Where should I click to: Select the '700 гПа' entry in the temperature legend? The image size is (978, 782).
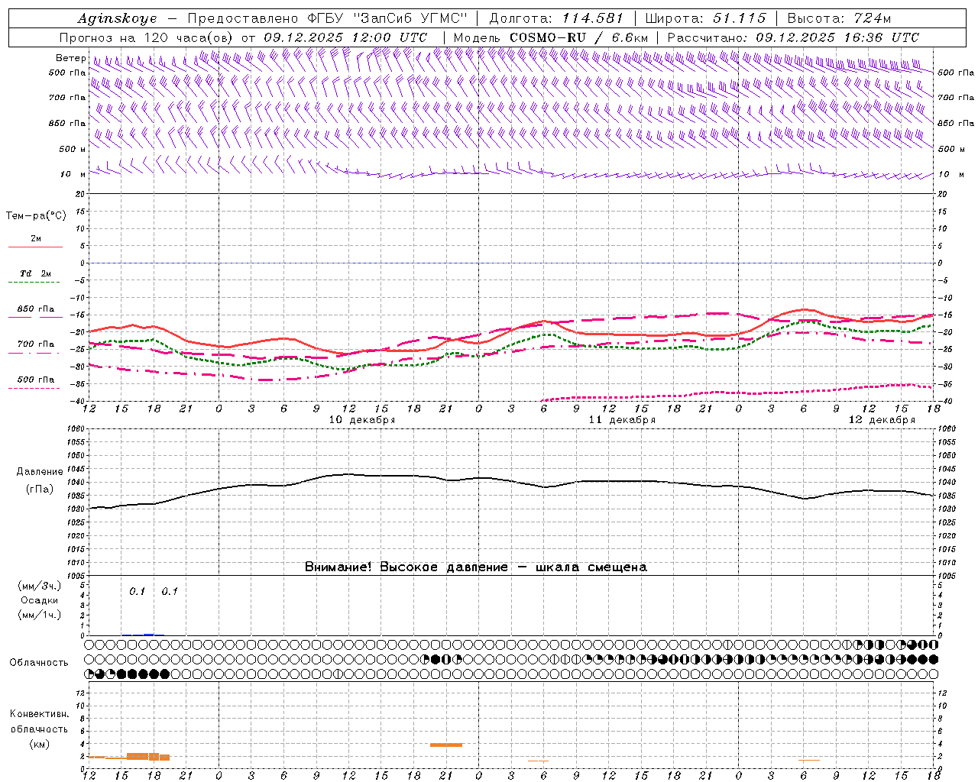[x=36, y=344]
